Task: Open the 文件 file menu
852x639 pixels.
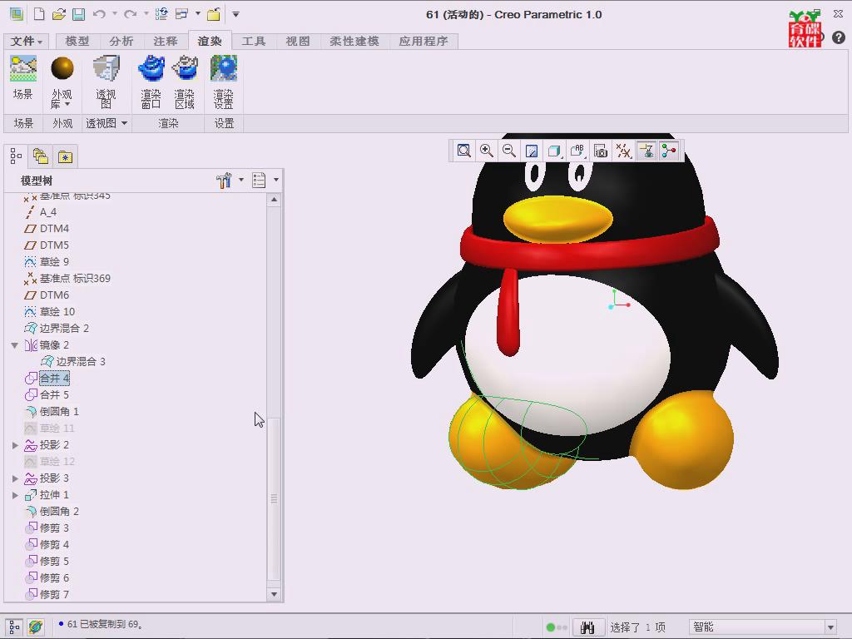Action: click(26, 42)
